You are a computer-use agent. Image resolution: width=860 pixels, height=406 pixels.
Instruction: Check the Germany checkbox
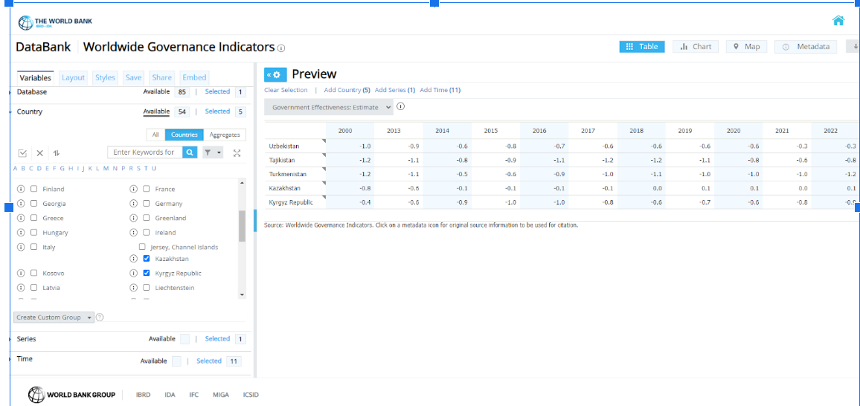click(x=147, y=203)
